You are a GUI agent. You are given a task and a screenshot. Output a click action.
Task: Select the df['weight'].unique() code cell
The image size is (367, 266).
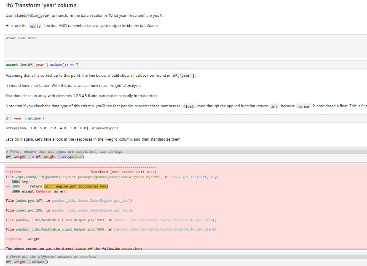pyautogui.click(x=185, y=260)
